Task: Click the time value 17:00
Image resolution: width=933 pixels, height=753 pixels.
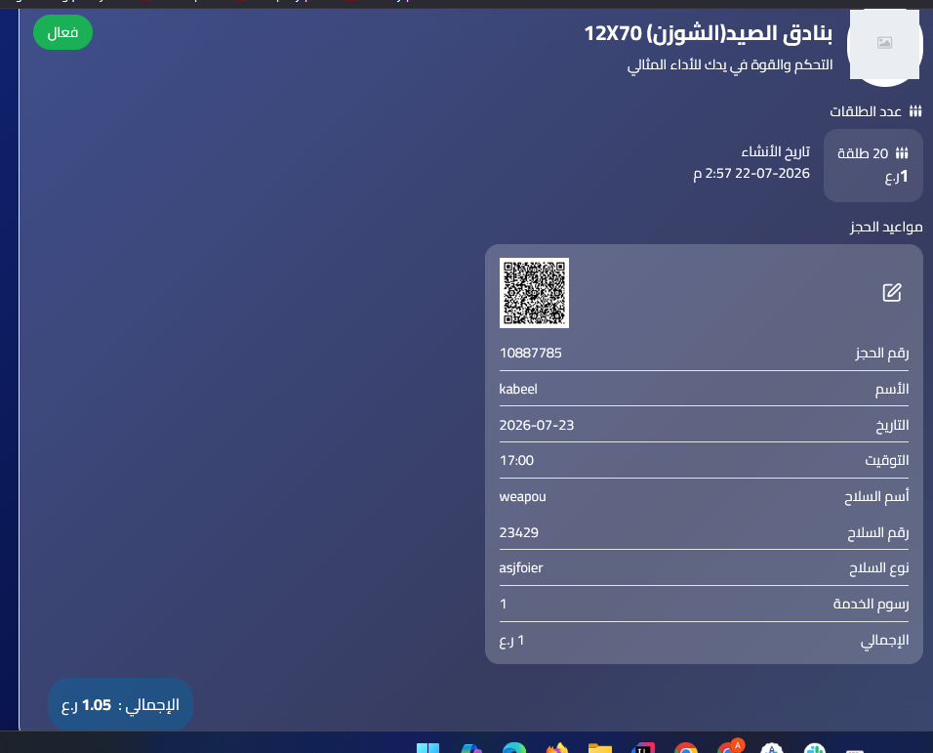Action: [516, 460]
